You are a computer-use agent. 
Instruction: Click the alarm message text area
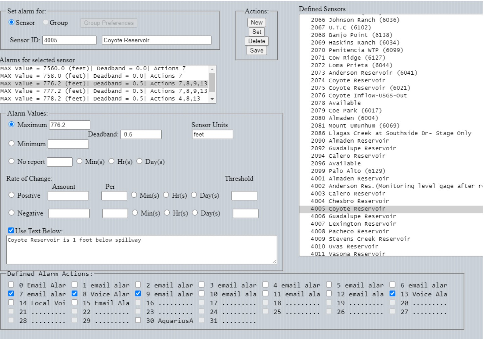(x=141, y=250)
